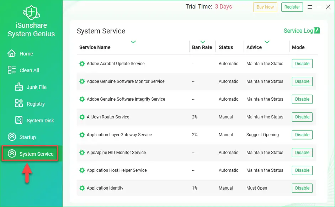
Task: Click the gear icon next to Application Layer Gateway Service
Action: (82, 135)
